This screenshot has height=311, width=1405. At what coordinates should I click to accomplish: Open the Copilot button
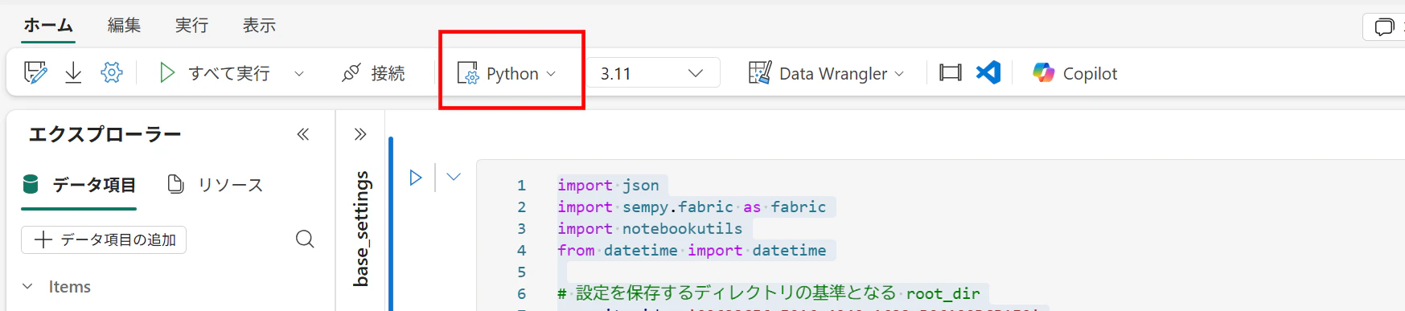[x=1075, y=73]
